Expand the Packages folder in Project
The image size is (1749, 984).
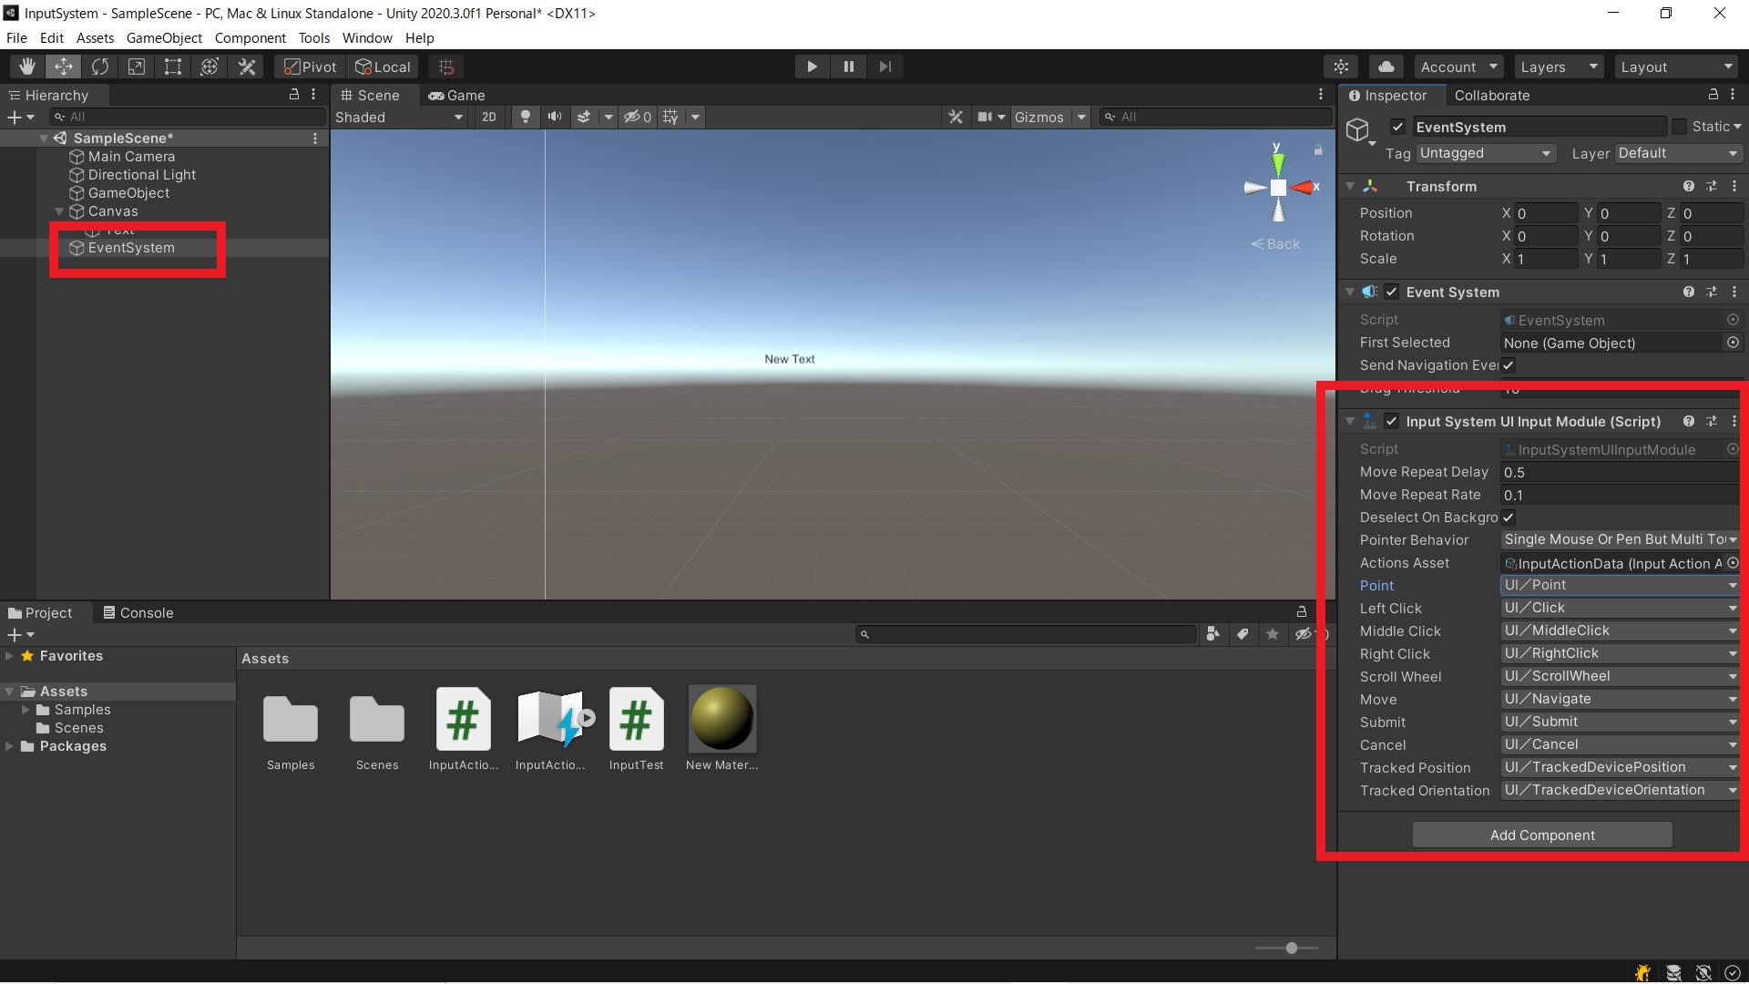11,746
